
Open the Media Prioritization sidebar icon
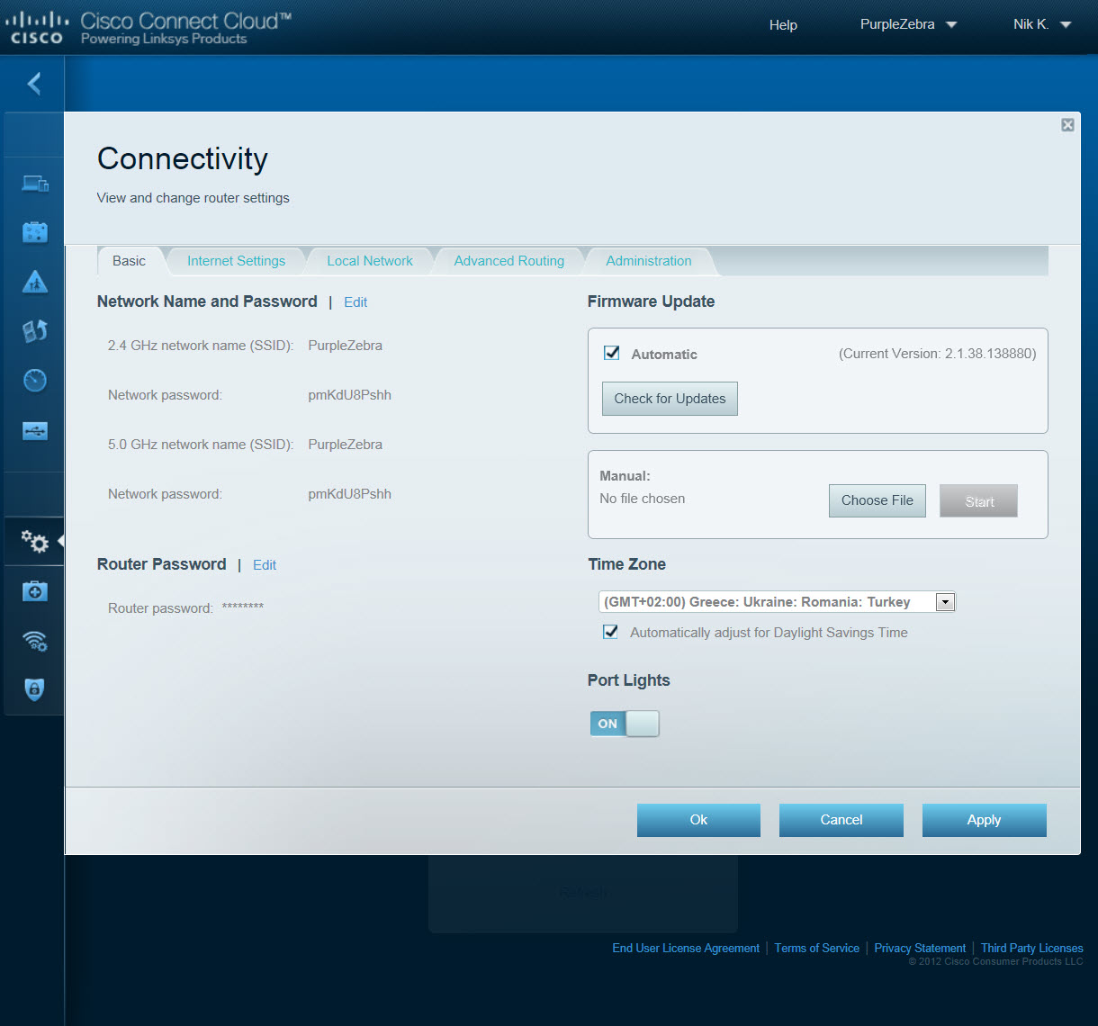click(35, 331)
